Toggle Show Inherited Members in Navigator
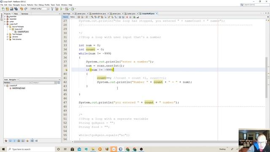The height and width of the screenshot is (152, 270). pyautogui.click(x=6, y=141)
